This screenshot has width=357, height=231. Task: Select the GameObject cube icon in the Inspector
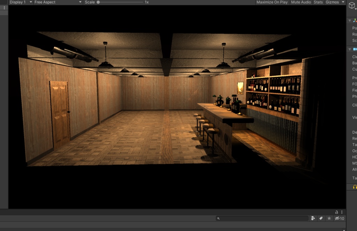[351, 6]
